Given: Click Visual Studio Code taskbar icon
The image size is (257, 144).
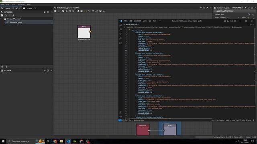Looking at the screenshot, I should pos(68,141).
